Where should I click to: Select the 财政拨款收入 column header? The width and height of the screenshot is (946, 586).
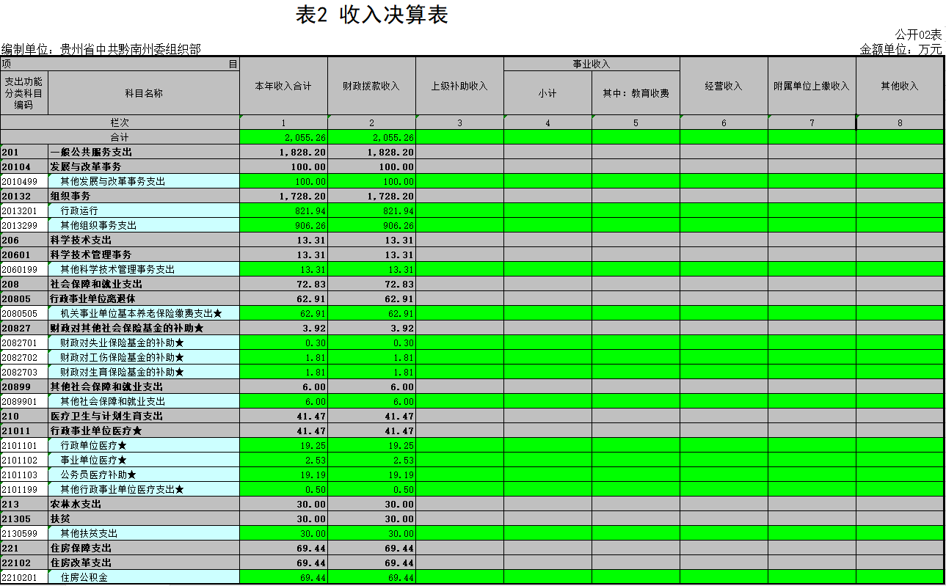click(371, 86)
